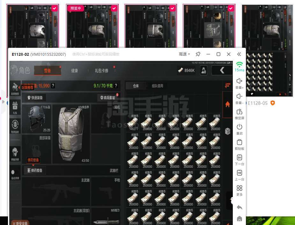Open the 剪贴板 clipboard tool

tap(240, 142)
